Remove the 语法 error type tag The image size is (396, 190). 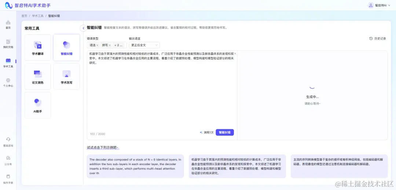pyautogui.click(x=97, y=45)
